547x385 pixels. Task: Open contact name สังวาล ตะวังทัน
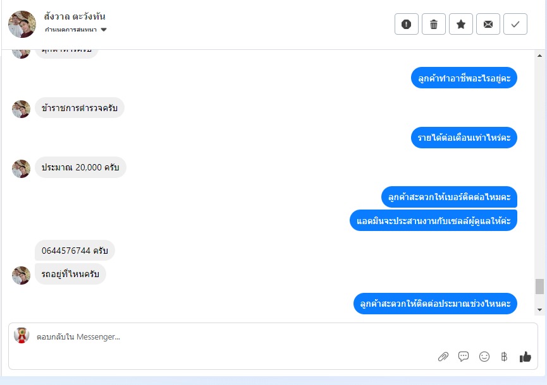tap(75, 16)
